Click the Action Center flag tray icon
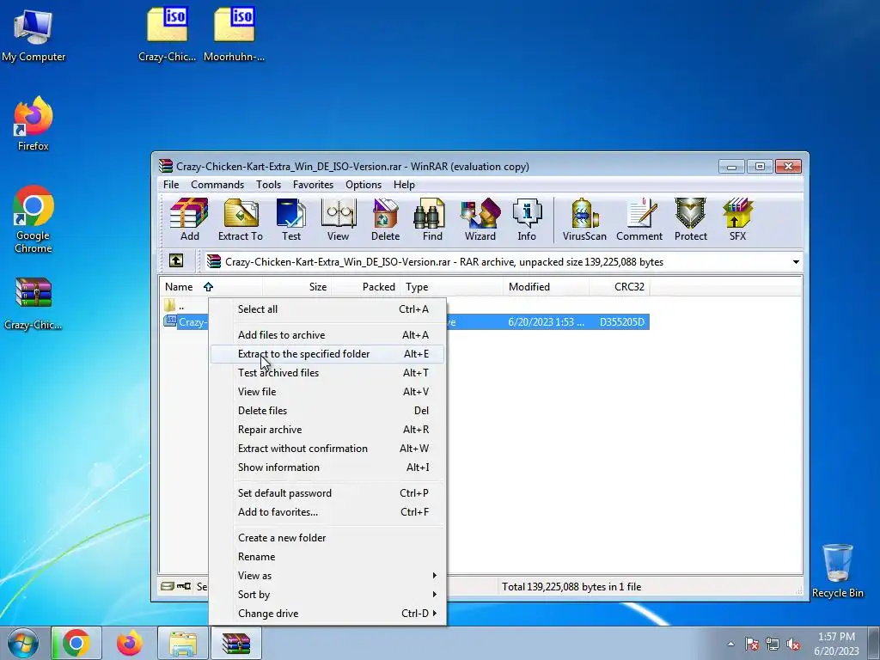 point(752,645)
